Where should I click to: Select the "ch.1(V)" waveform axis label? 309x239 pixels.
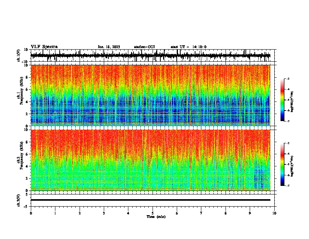click(19, 55)
